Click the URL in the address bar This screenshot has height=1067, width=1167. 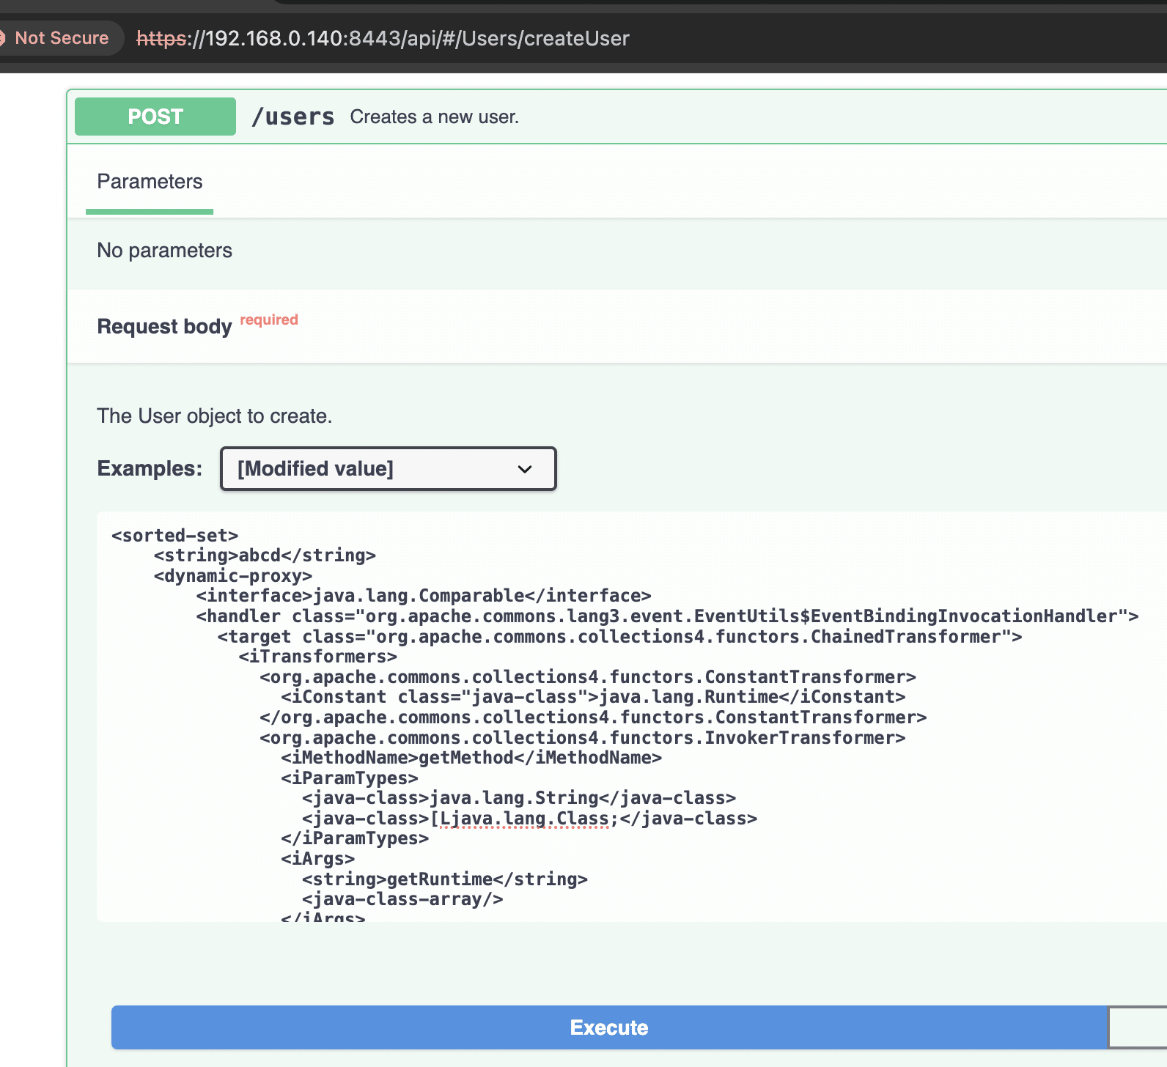383,38
